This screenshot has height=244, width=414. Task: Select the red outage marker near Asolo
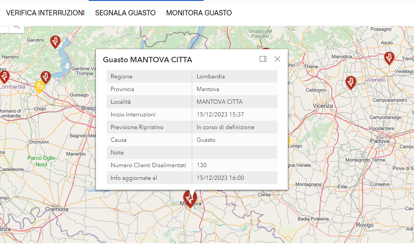(389, 58)
